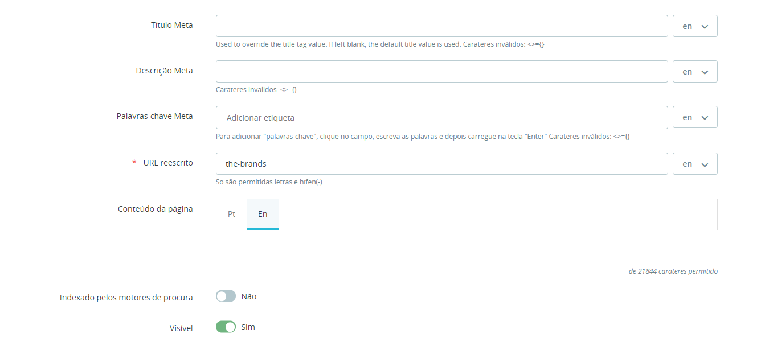This screenshot has height=342, width=757.
Task: Click chevron arrow beside URL reescrito field
Action: tap(705, 164)
